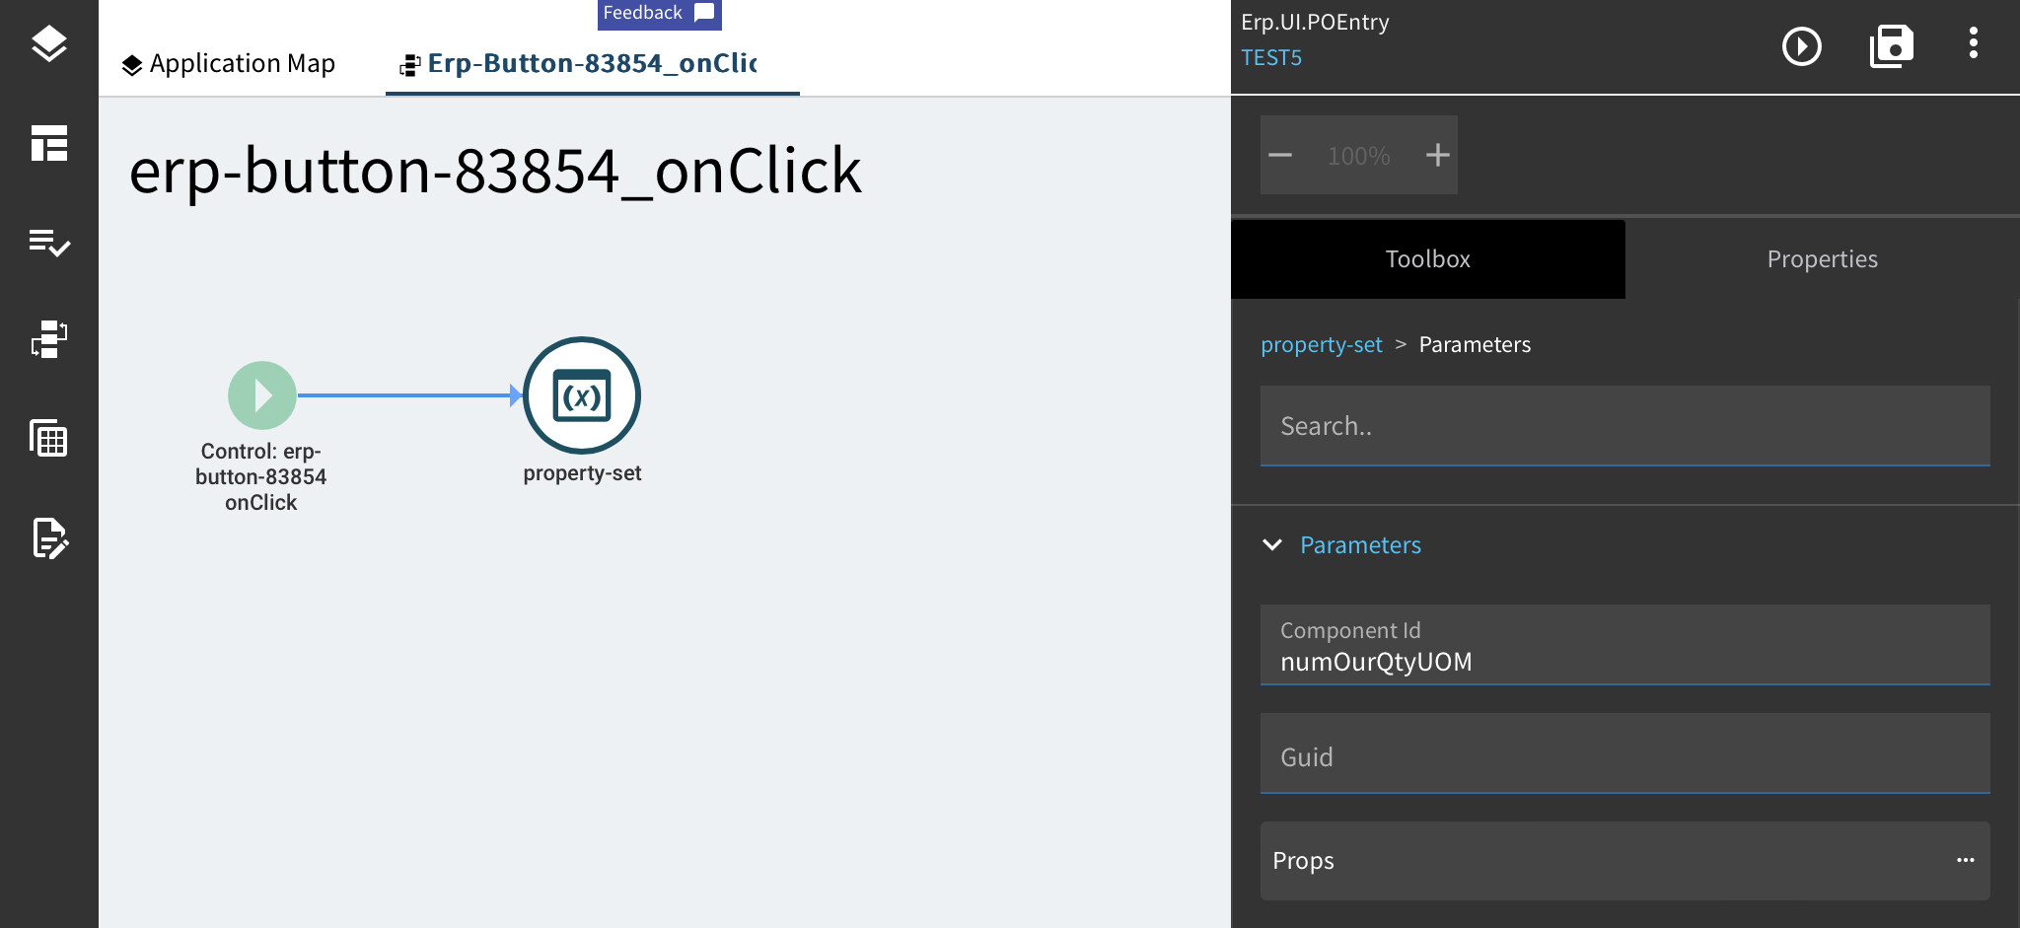The image size is (2020, 928).
Task: Click the Erp.UI.POEntry title
Action: point(1315,23)
